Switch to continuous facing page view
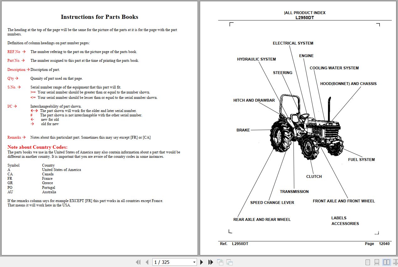 point(395,262)
